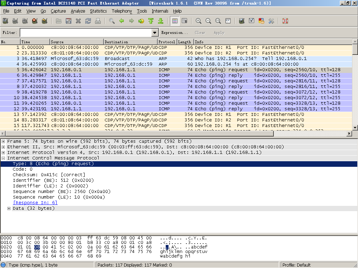The height and width of the screenshot is (268, 358).
Task: Jump to the first packet
Action: 151,21
